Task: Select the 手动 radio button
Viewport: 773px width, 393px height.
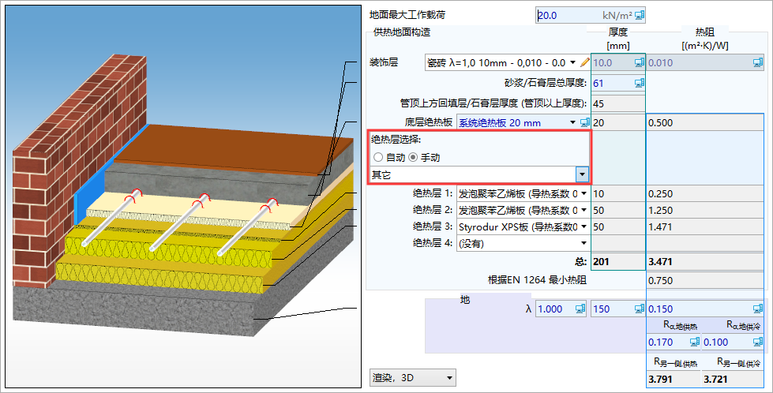Action: pos(414,158)
